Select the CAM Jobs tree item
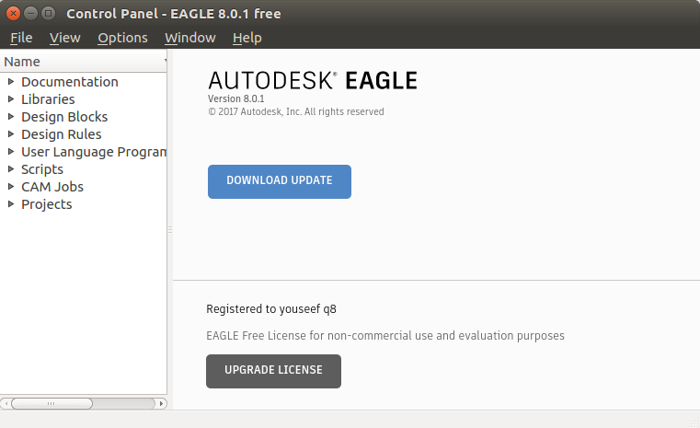The width and height of the screenshot is (700, 428). [x=52, y=187]
